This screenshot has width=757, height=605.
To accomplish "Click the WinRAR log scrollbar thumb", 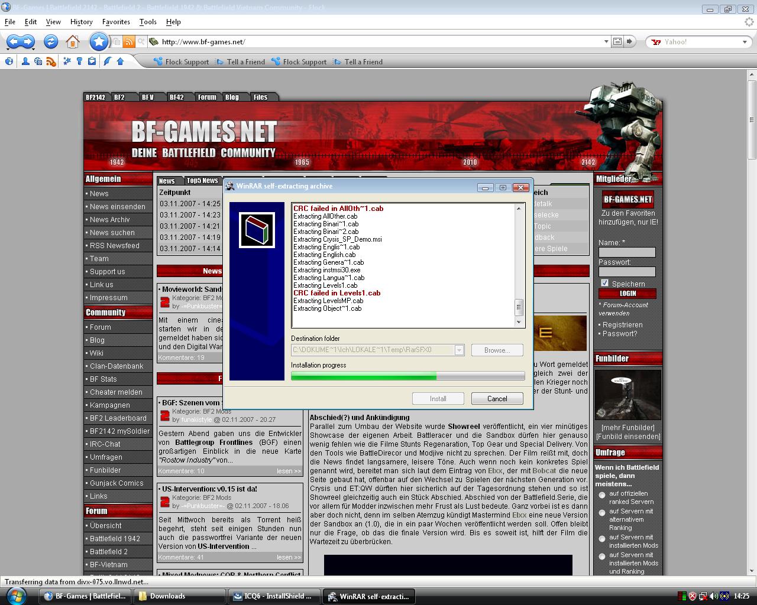I will 519,308.
